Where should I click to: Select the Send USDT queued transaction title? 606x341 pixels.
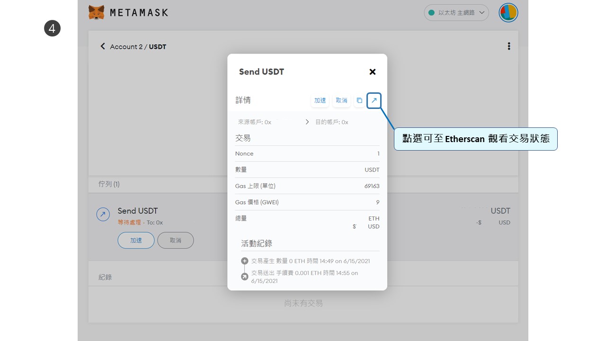138,211
